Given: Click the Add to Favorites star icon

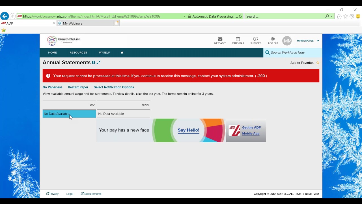Looking at the screenshot, I should click(x=318, y=63).
